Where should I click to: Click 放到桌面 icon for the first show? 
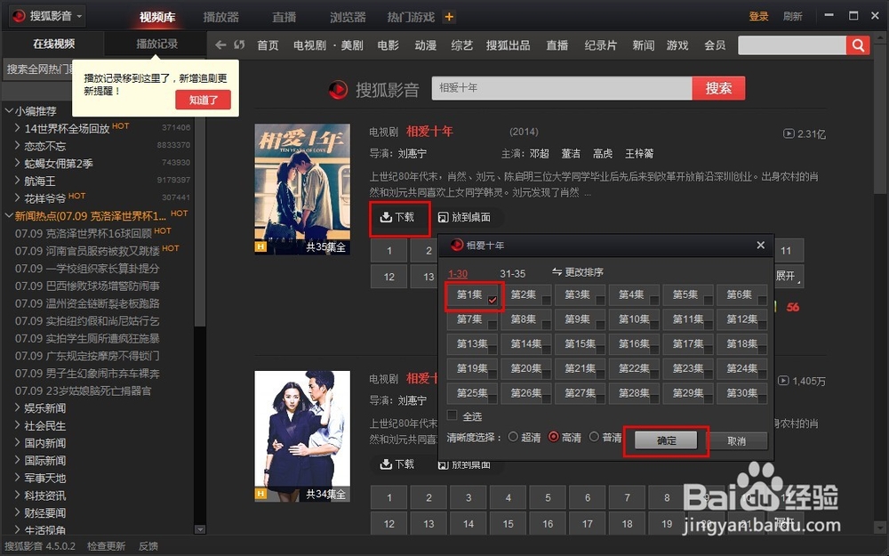[444, 217]
